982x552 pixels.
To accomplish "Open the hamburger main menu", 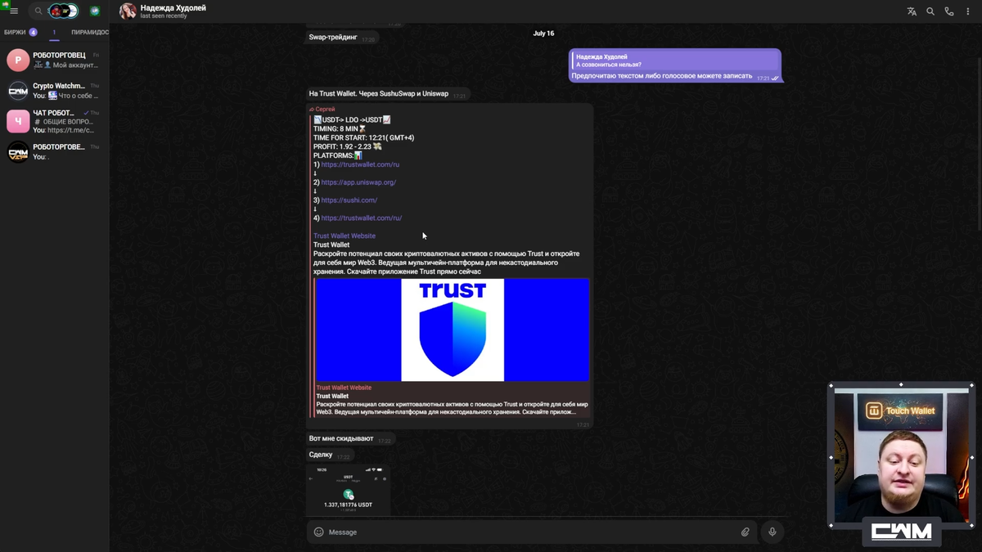I will [14, 11].
